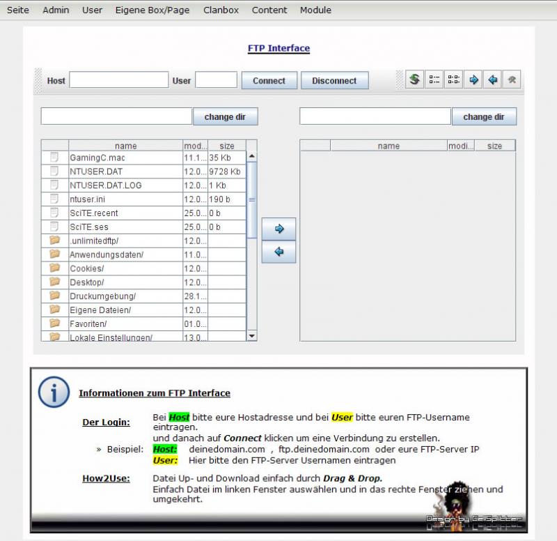Focus the left pane directory path field

click(x=116, y=116)
